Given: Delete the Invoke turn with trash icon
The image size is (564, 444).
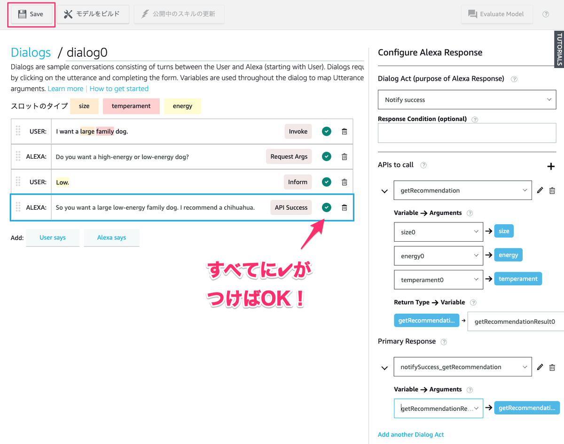Looking at the screenshot, I should click(345, 131).
